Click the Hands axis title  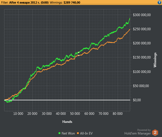(67, 122)
